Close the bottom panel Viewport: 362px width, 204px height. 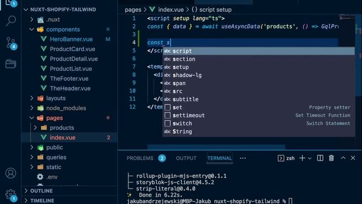coord(353,158)
